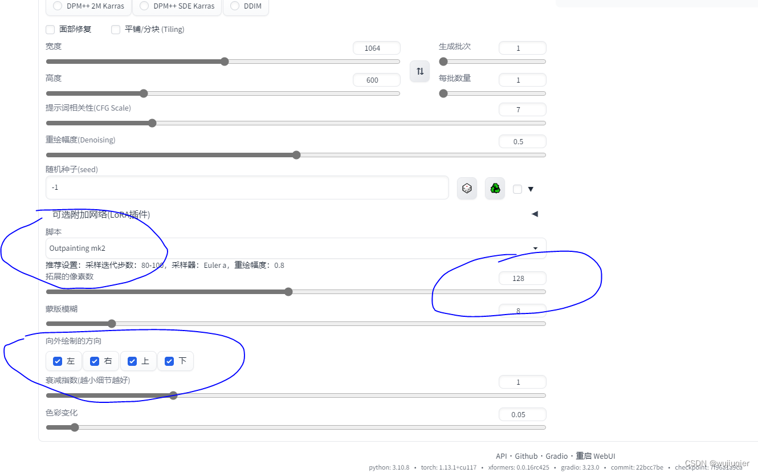
Task: Click the width value field showing 1064
Action: click(376, 48)
